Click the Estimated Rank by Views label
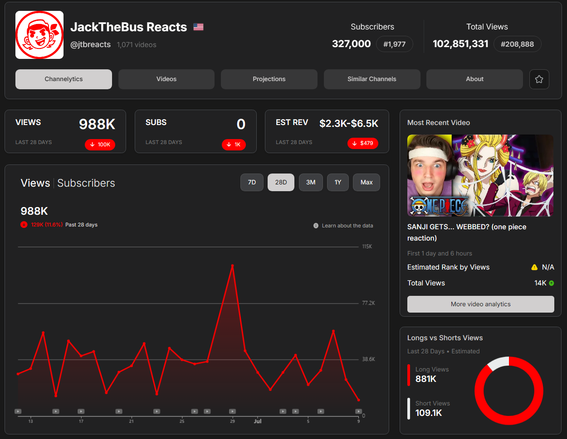Image resolution: width=567 pixels, height=439 pixels. pyautogui.click(x=449, y=267)
